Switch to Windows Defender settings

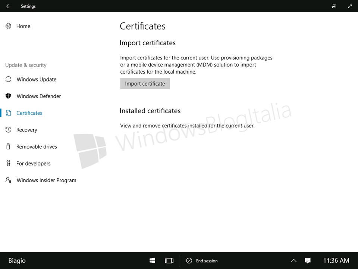39,96
